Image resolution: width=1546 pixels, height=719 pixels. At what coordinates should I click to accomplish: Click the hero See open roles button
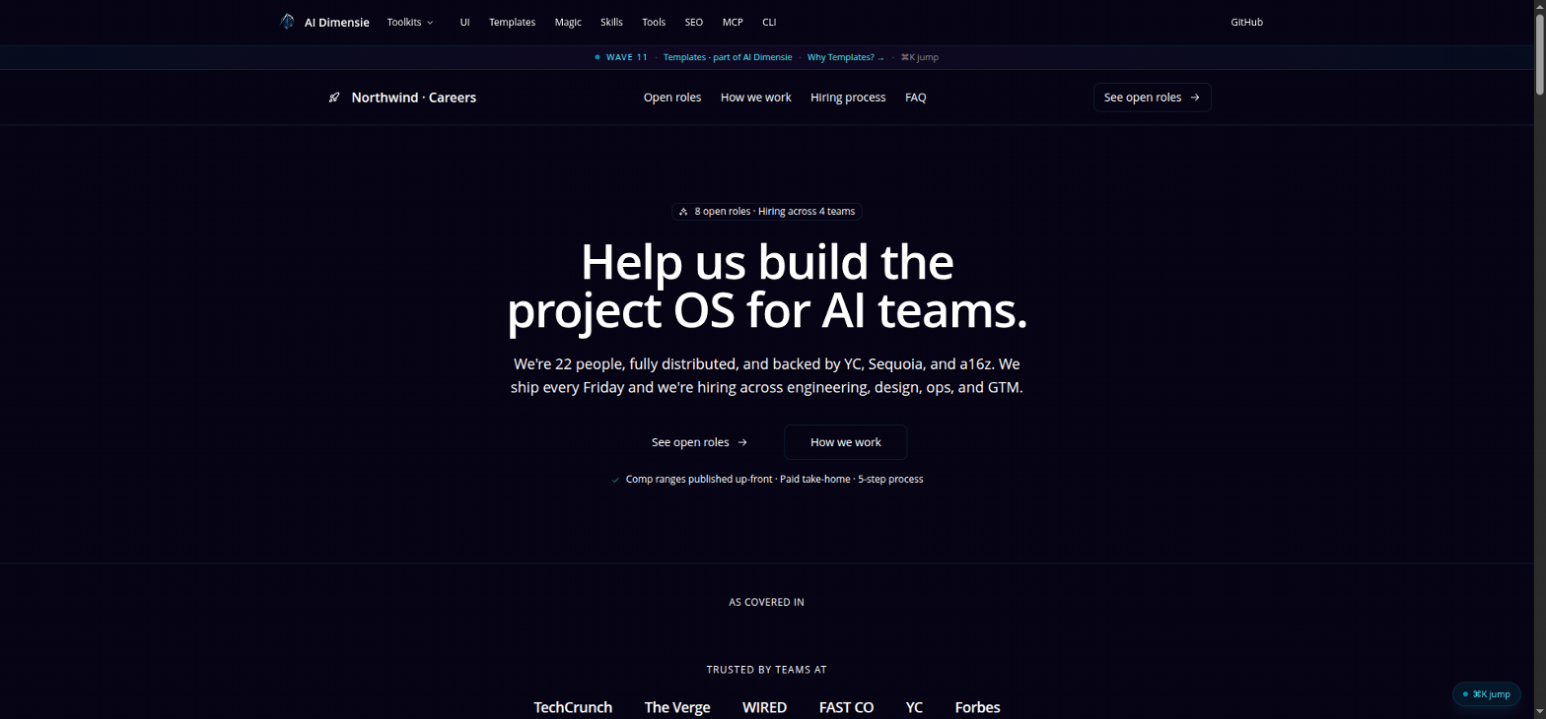tap(700, 442)
